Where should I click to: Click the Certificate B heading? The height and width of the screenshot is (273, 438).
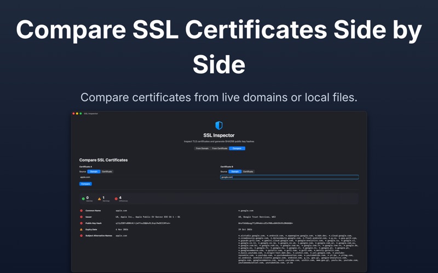pyautogui.click(x=227, y=167)
